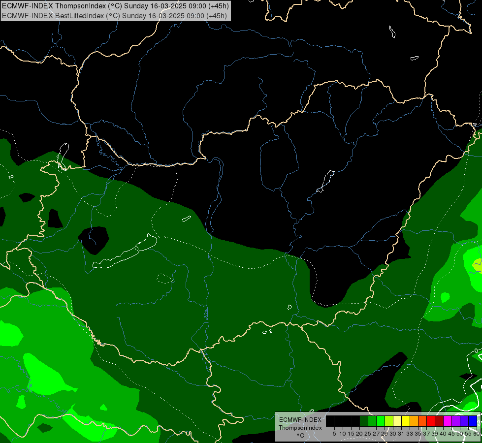The height and width of the screenshot is (443, 482).
Task: Click the bright green 27-29 legend swatch
Action: (x=381, y=421)
